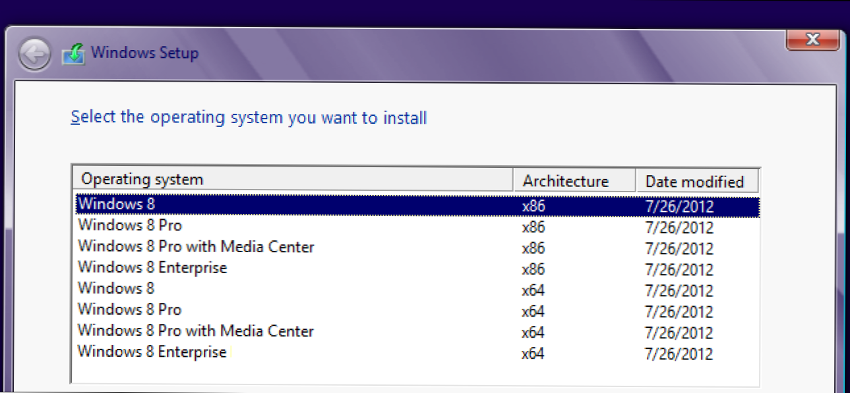Pick Windows 8 Enterprise x64 edition
The image size is (850, 393).
[x=152, y=352]
